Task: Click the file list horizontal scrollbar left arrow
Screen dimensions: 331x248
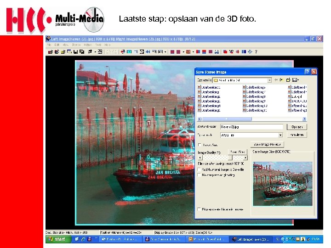Action: click(x=200, y=119)
